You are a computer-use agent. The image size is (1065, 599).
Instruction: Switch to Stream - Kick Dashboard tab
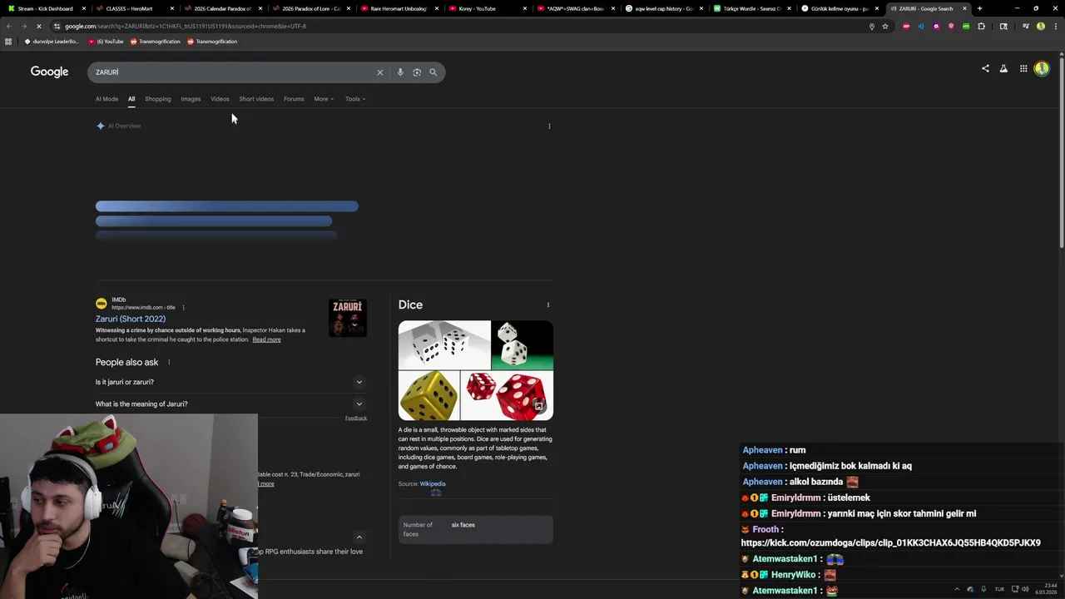tap(45, 8)
